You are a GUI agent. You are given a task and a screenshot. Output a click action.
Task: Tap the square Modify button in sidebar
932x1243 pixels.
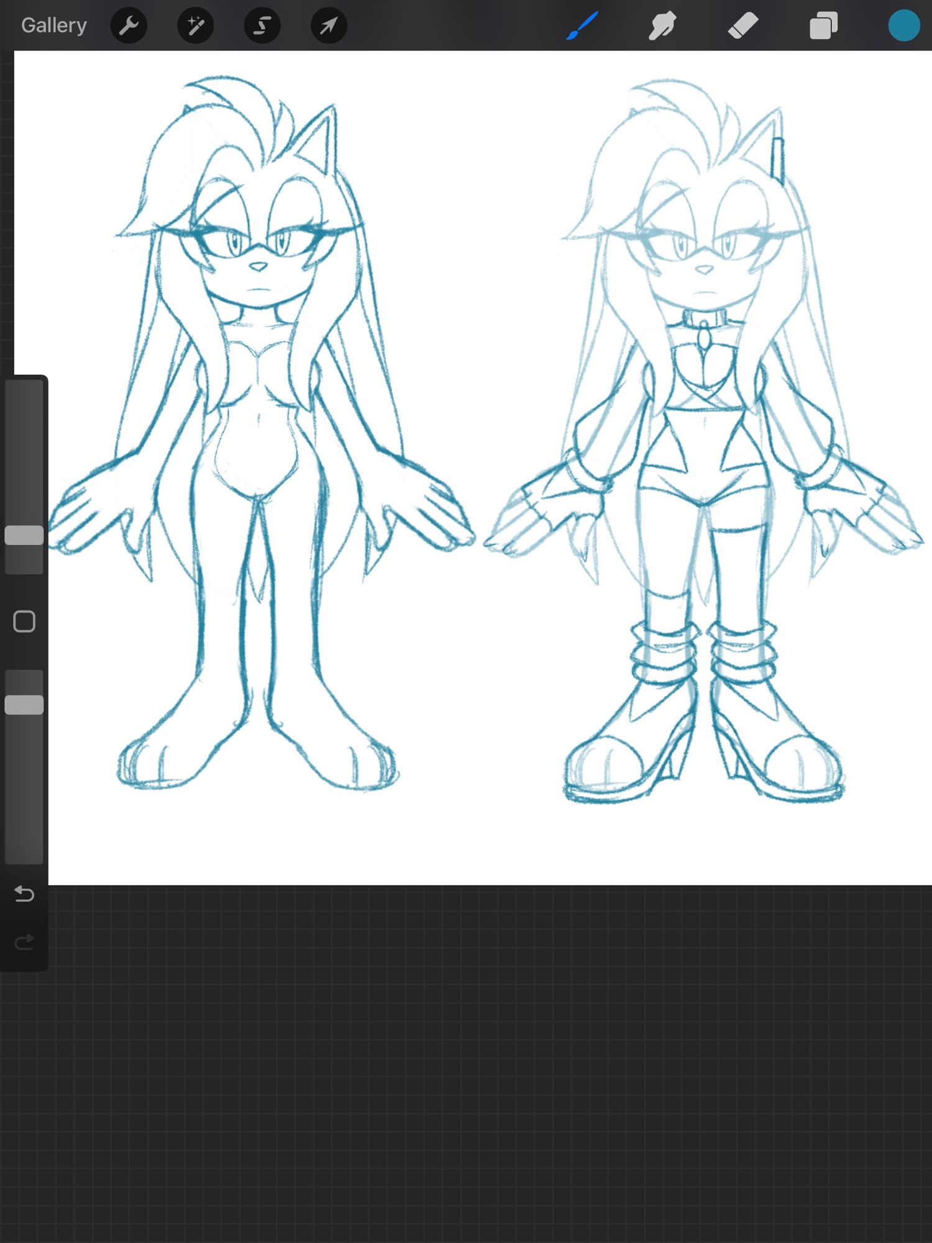coord(24,621)
